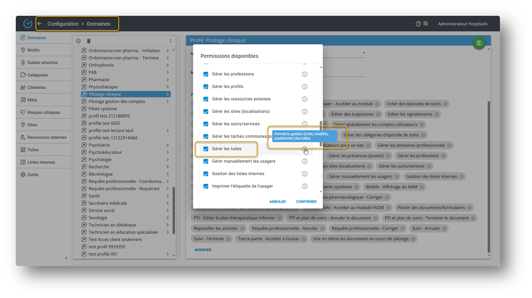The image size is (532, 298).
Task: Expand the Psychiatrie profile chevron
Action: tap(168, 146)
